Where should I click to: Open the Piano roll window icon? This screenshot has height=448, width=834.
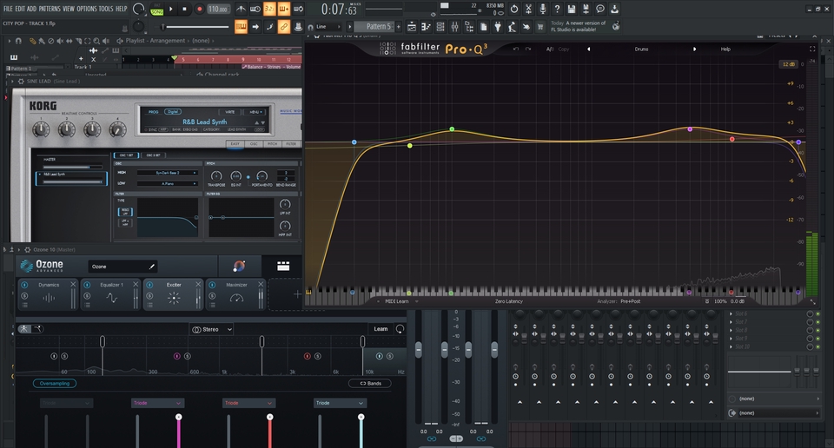(426, 27)
